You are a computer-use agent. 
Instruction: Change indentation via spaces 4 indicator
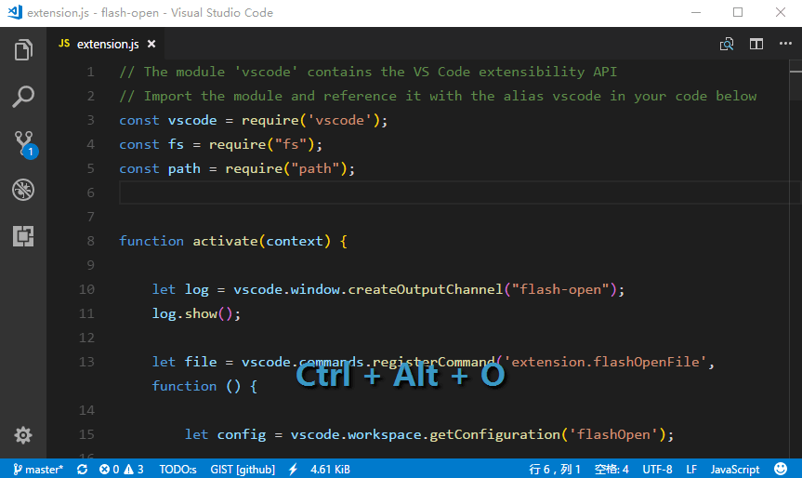611,470
